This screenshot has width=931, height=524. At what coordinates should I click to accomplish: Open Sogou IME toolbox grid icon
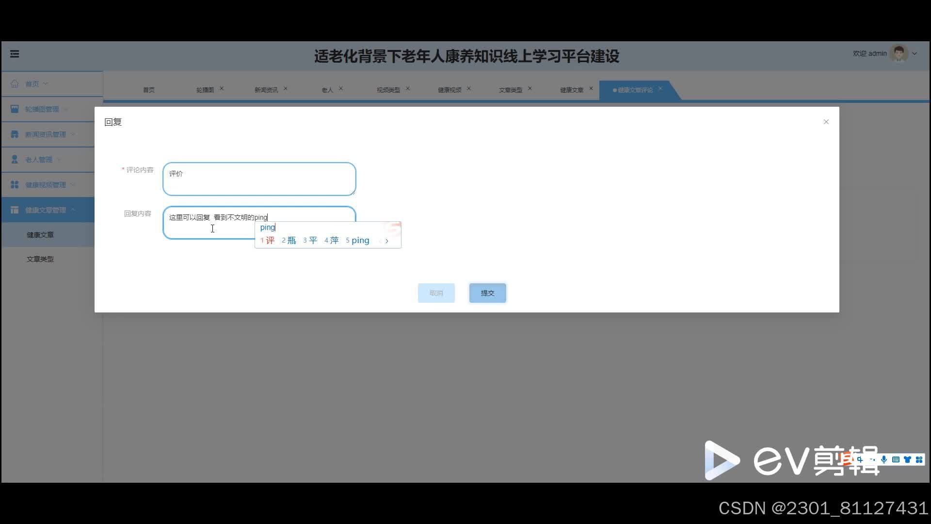919,459
